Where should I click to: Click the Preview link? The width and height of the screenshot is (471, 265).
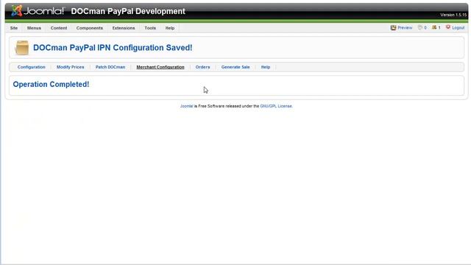405,28
